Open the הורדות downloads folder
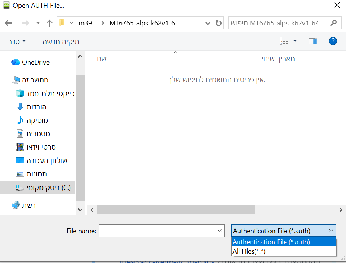 coord(36,107)
